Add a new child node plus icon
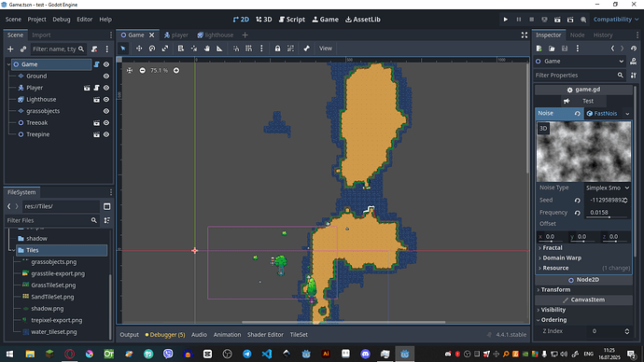The height and width of the screenshot is (362, 644). (10, 49)
